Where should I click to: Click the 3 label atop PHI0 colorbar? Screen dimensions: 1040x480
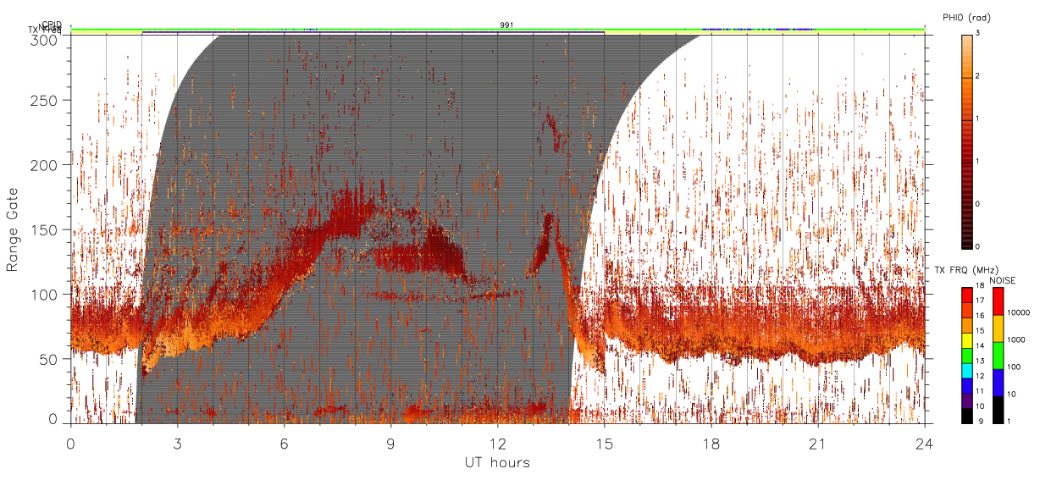977,34
